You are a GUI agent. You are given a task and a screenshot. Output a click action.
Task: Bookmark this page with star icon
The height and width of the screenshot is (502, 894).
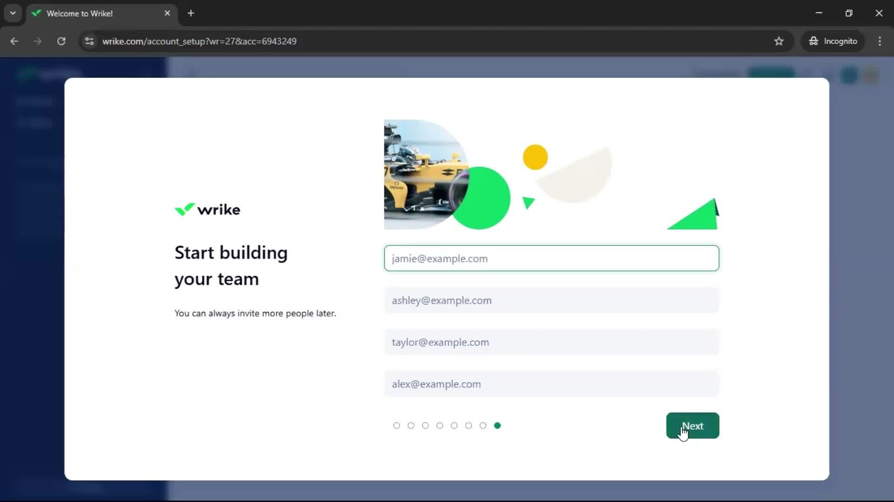(779, 41)
